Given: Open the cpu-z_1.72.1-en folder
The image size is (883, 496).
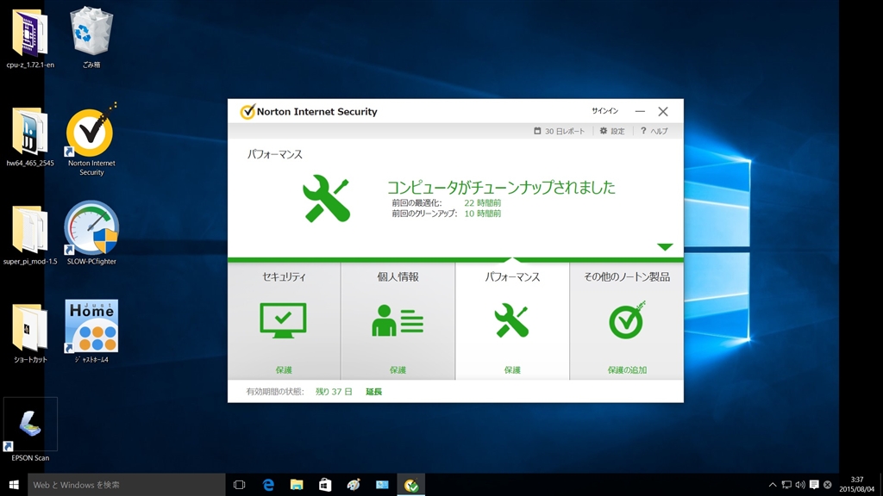Looking at the screenshot, I should click(30, 34).
